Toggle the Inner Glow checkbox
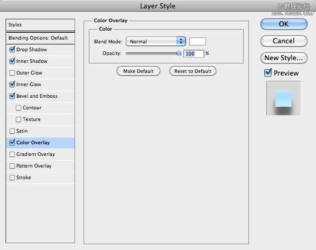This screenshot has width=316, height=250. tap(12, 84)
